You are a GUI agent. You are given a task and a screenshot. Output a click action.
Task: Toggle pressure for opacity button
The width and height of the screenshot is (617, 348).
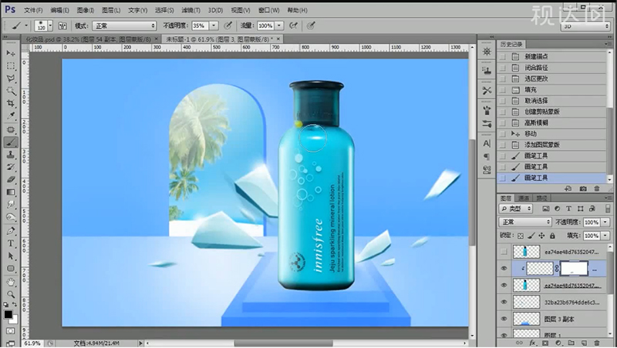[x=228, y=25]
